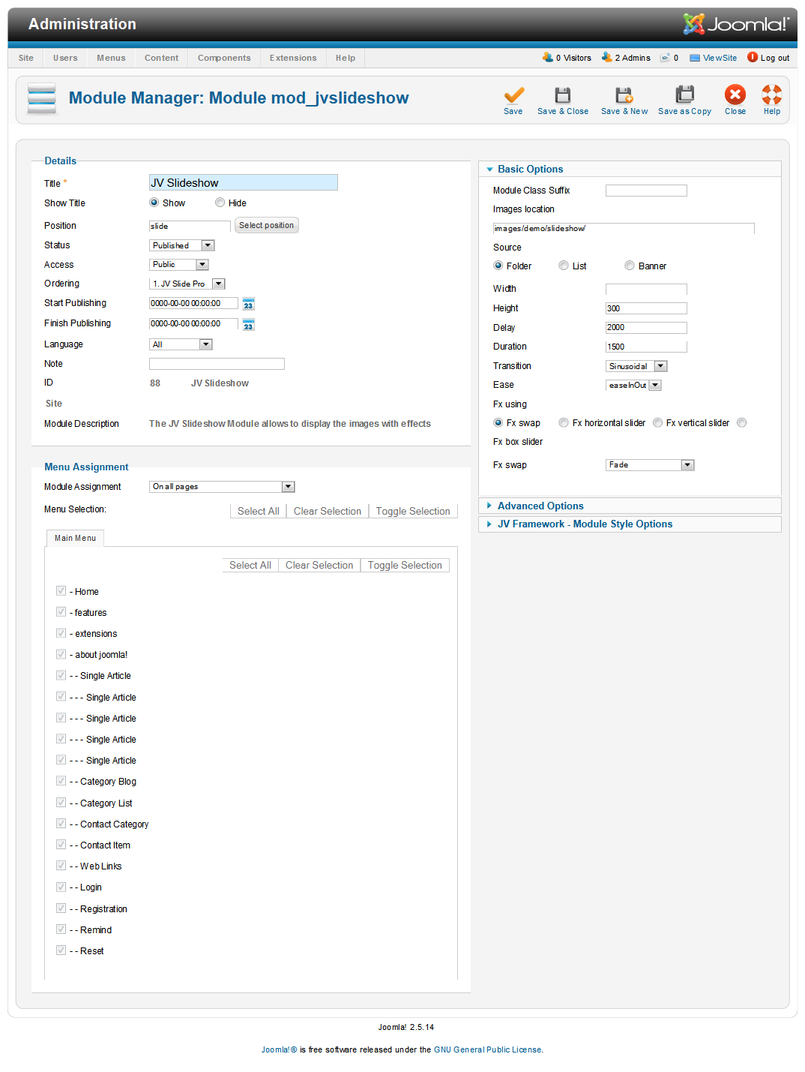Collapse the Basic Options panel

tap(530, 170)
